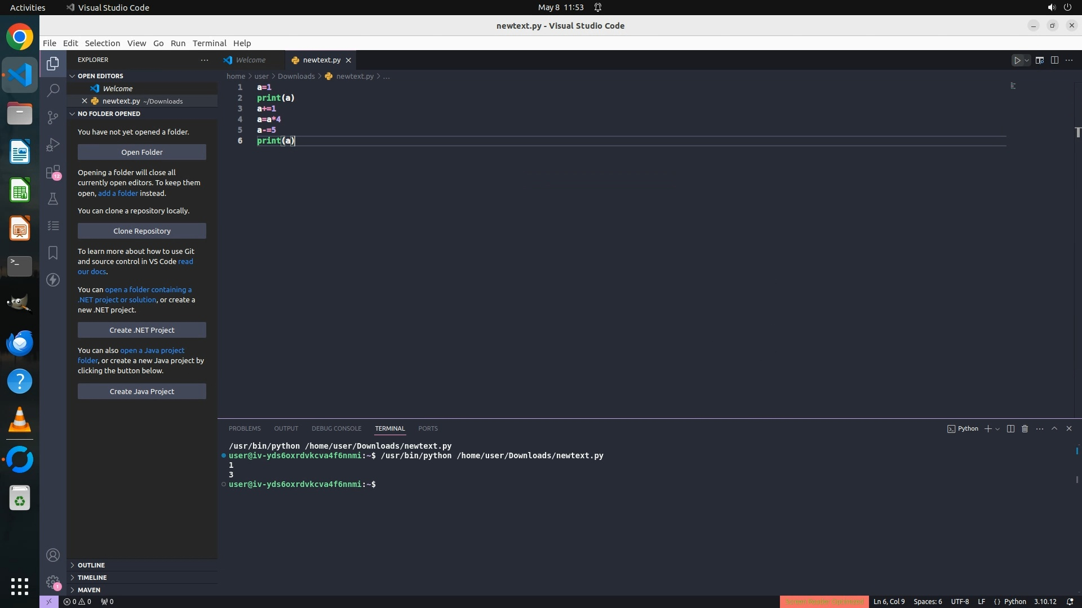
Task: Open the Testing flask icon
Action: 53,199
